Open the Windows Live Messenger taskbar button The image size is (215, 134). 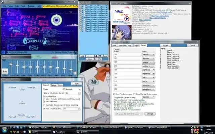pos(39,127)
